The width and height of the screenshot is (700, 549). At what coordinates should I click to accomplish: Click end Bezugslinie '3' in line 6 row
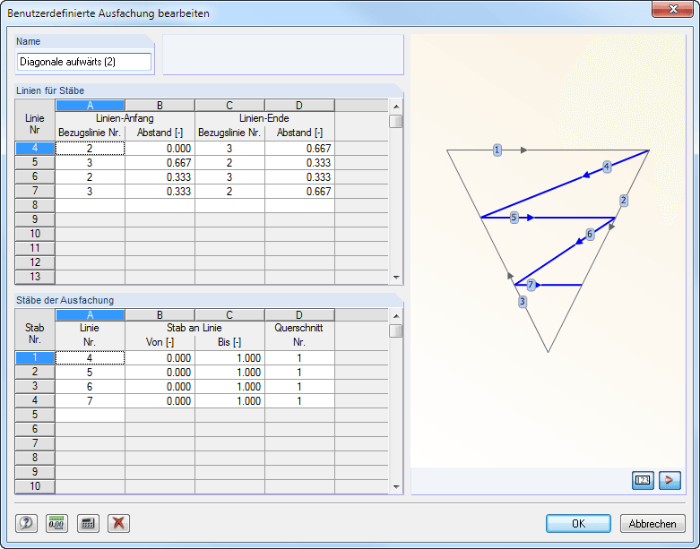point(229,176)
